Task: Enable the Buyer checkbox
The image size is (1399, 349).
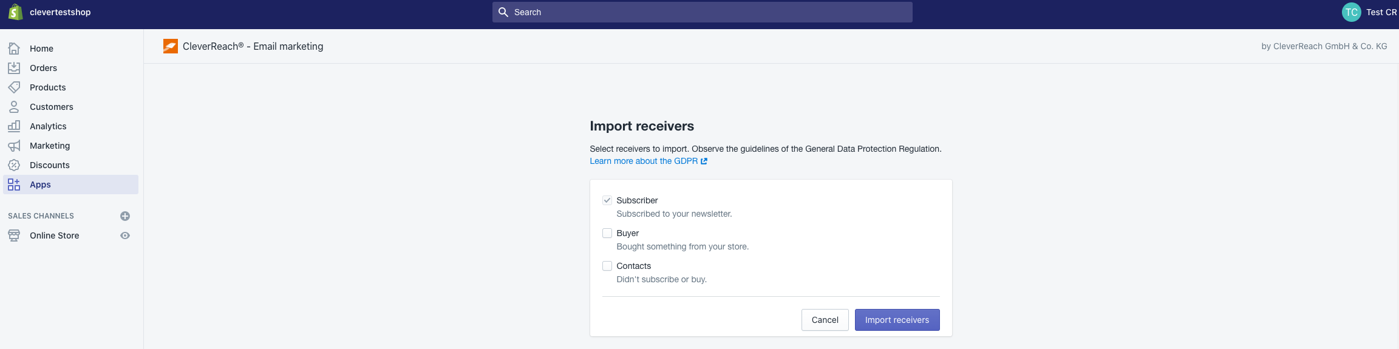Action: [x=607, y=233]
